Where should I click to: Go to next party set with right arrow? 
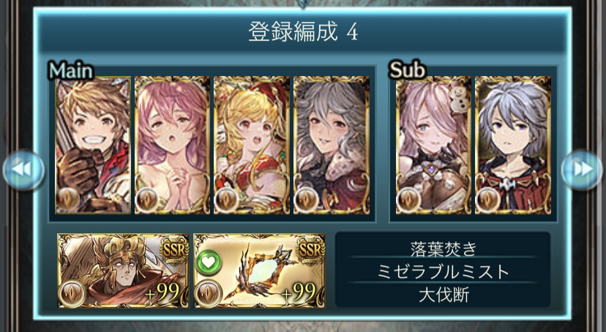(583, 170)
